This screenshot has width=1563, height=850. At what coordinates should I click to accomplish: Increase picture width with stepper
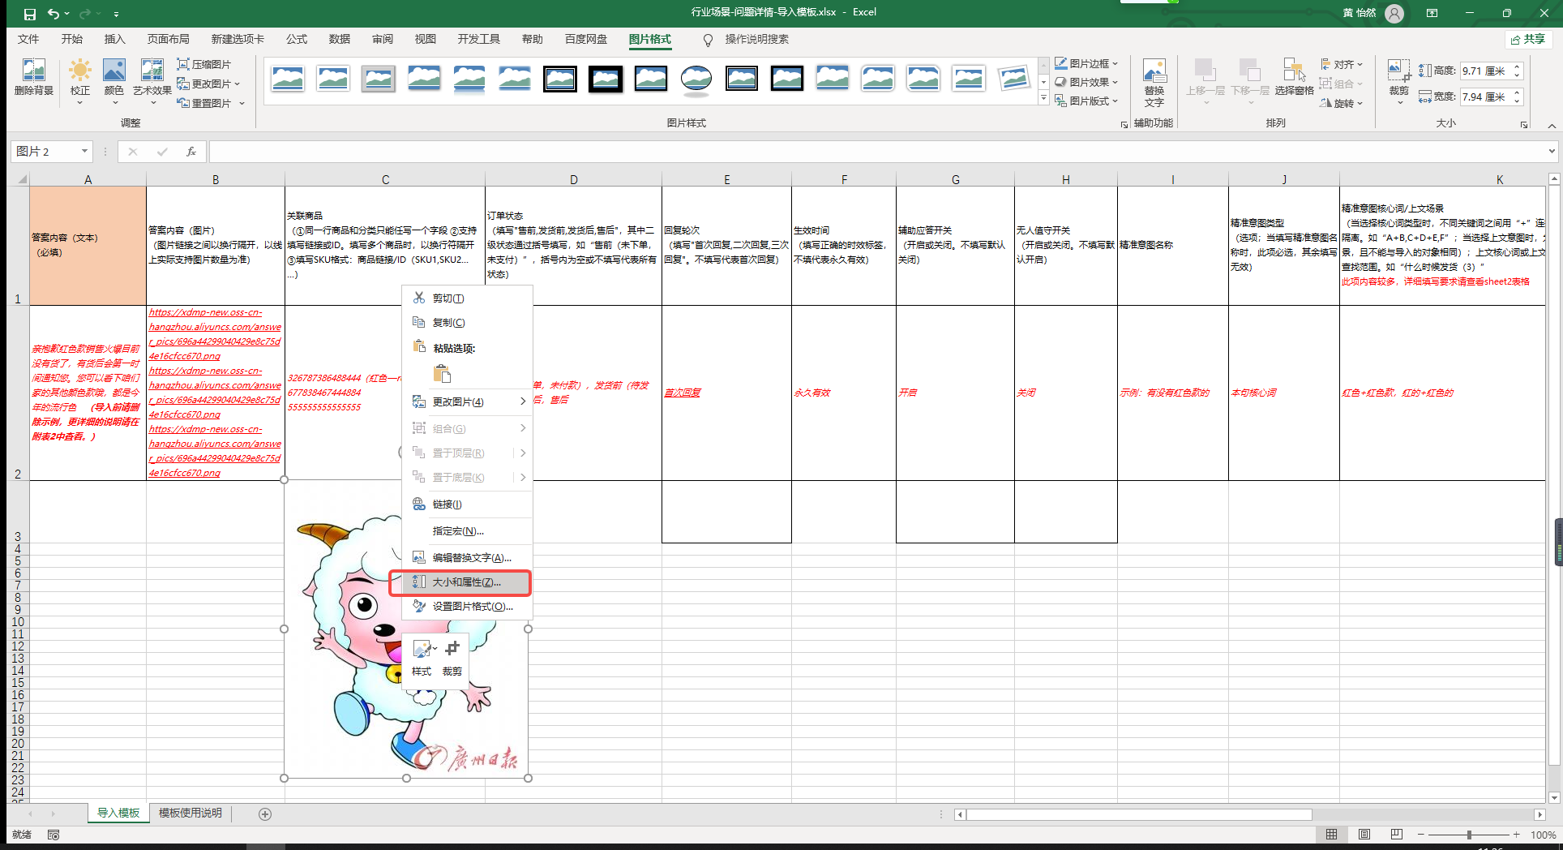coord(1518,92)
